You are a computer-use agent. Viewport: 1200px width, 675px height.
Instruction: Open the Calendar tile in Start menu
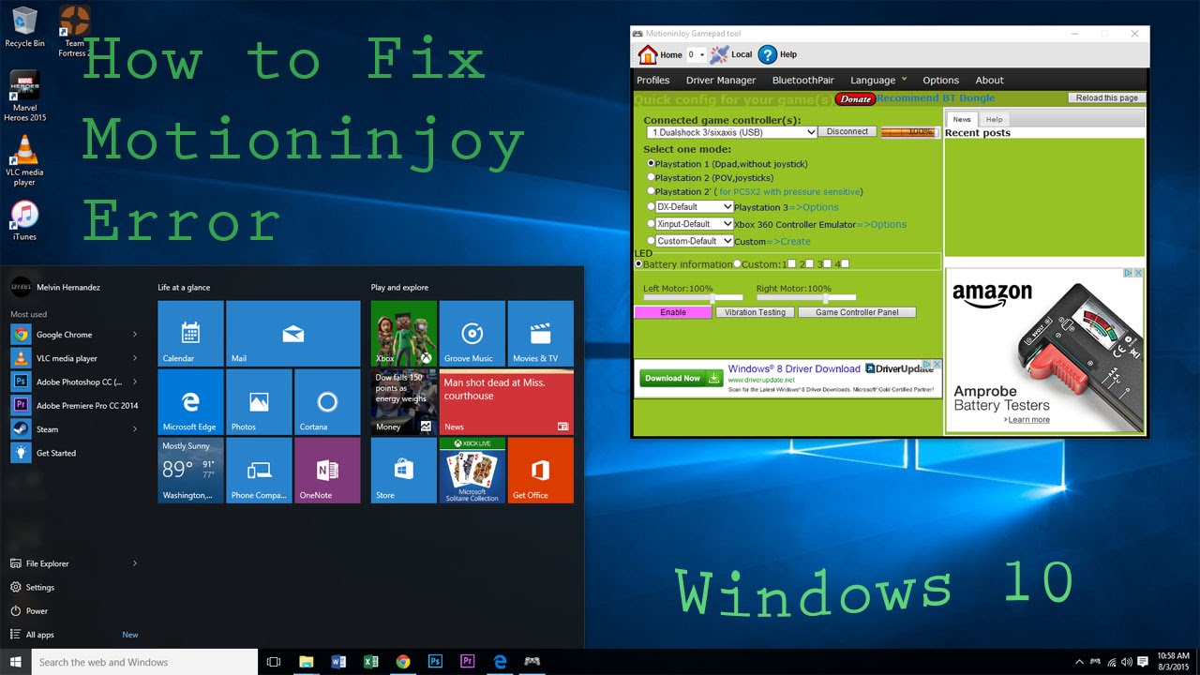(190, 334)
